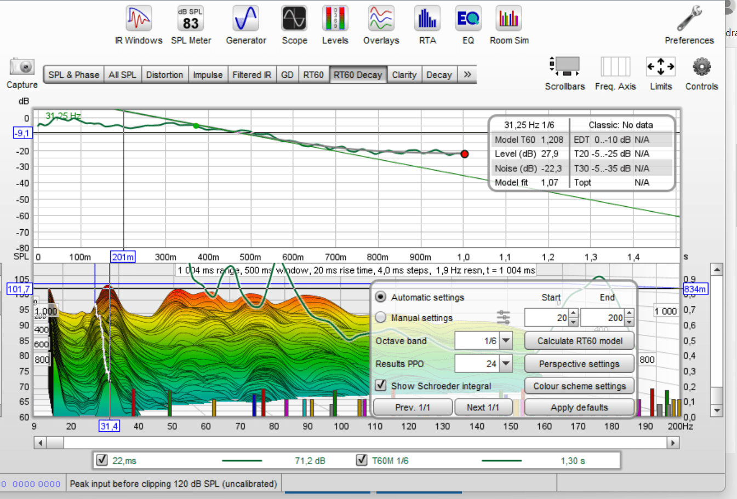Show more graph tabs with chevron
This screenshot has width=737, height=499.
467,74
